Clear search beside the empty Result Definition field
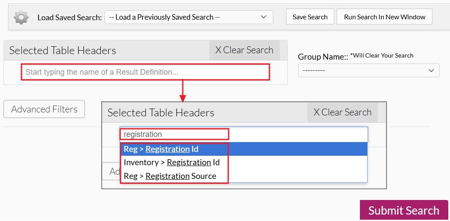The height and width of the screenshot is (221, 450). [x=244, y=50]
